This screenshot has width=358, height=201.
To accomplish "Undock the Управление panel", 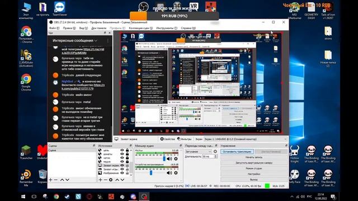I will click(x=286, y=146).
